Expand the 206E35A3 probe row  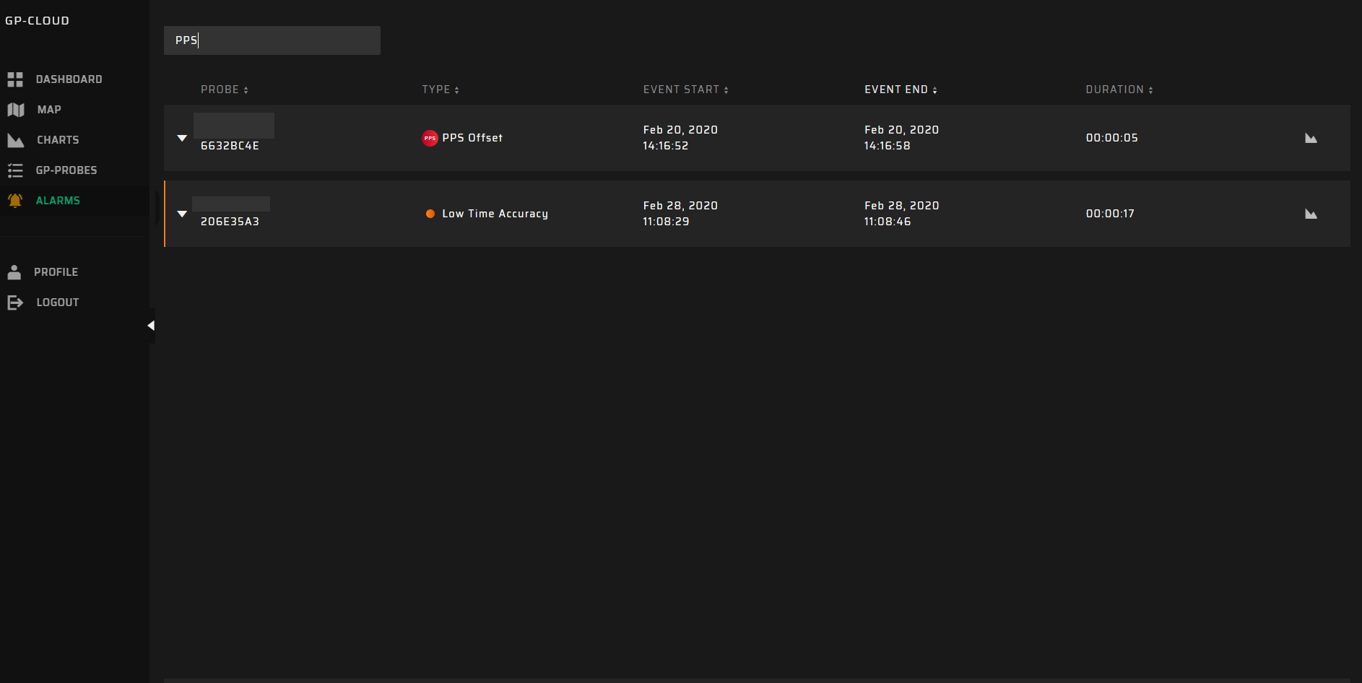(182, 214)
